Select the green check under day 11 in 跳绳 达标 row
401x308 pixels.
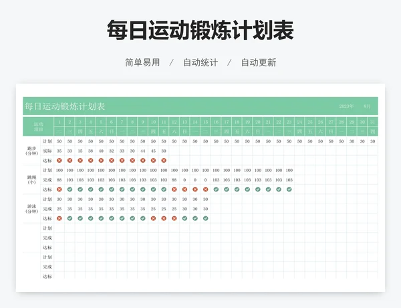(164, 189)
